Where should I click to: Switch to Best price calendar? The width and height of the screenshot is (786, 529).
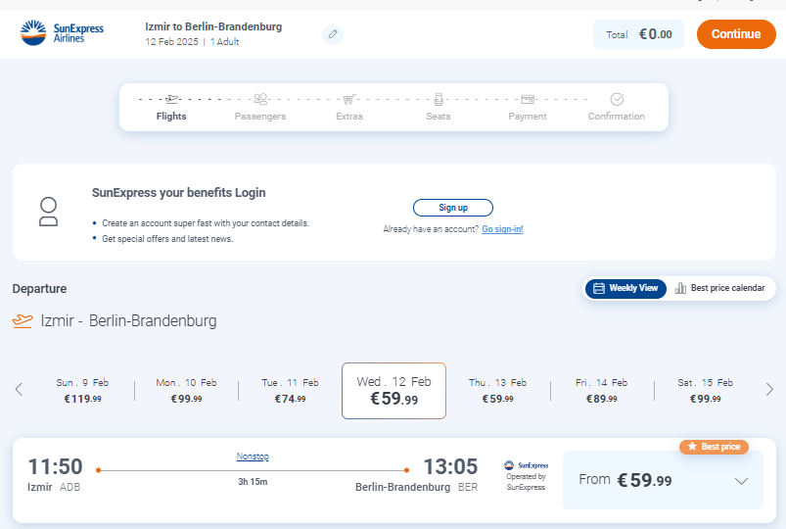click(719, 288)
